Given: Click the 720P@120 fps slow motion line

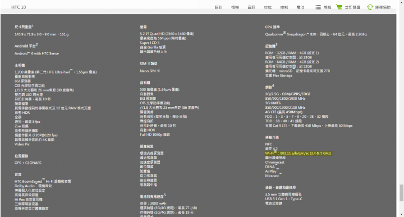Looking at the screenshot, I should tap(36, 135).
